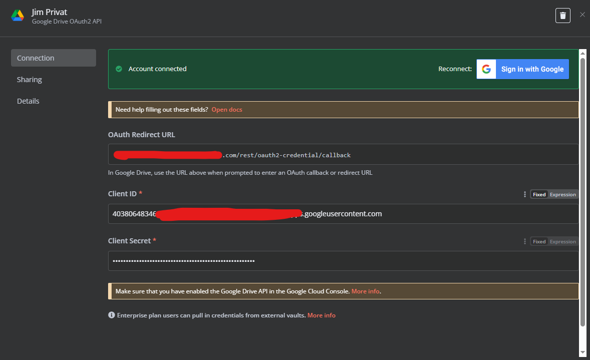Click the OAuth Redirect URL label

point(142,134)
